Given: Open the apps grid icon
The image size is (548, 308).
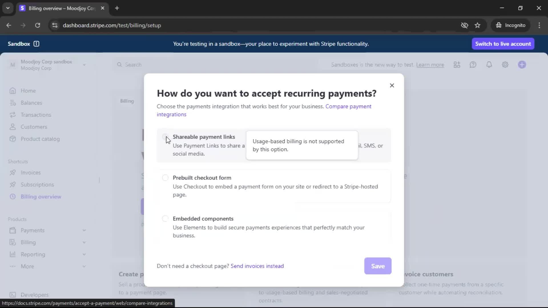Looking at the screenshot, I should [x=457, y=65].
